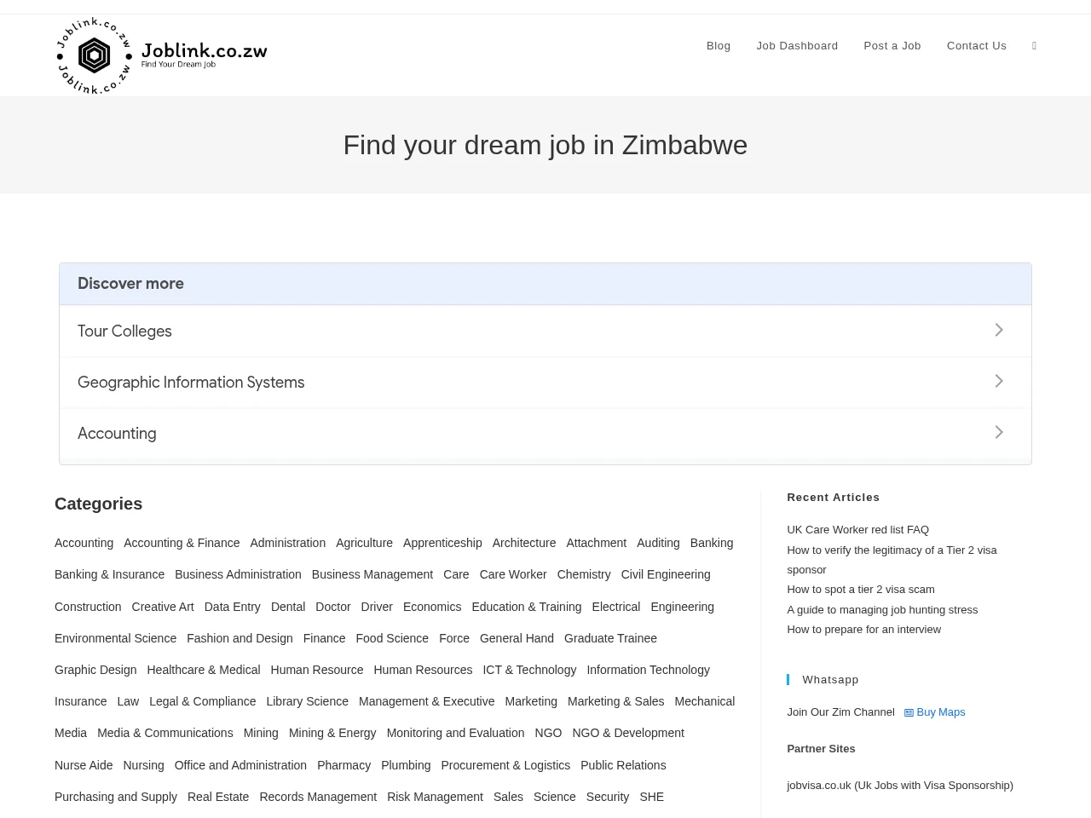The height and width of the screenshot is (818, 1091).
Task: Browse Civil Engineering jobs category
Action: tap(666, 574)
